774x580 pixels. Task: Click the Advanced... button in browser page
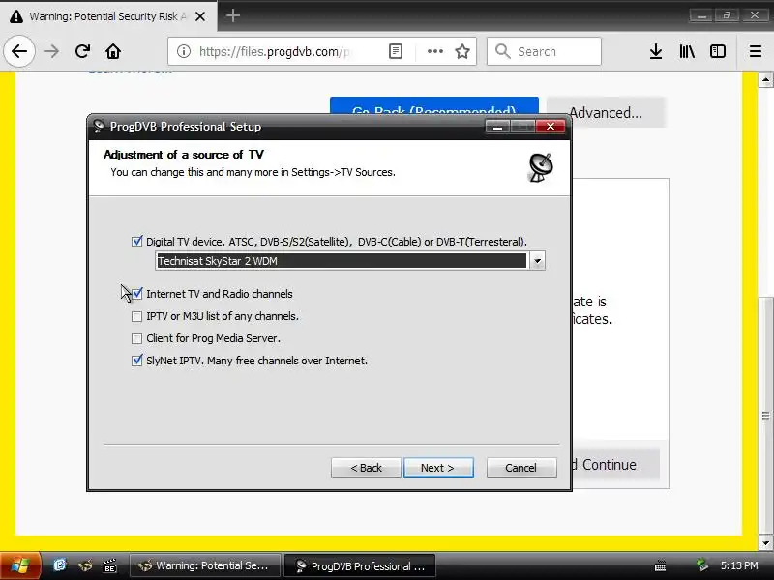tap(606, 113)
